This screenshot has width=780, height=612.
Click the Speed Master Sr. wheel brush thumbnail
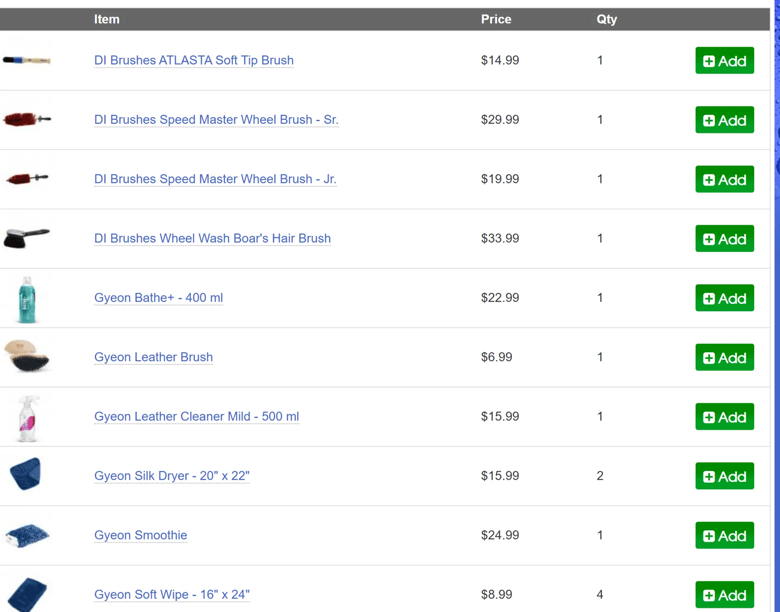[27, 119]
